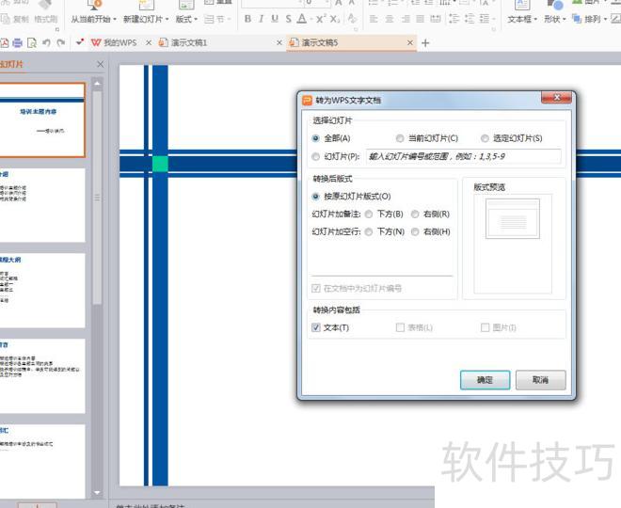Align text left in ribbon
621x508 pixels.
[x=374, y=19]
